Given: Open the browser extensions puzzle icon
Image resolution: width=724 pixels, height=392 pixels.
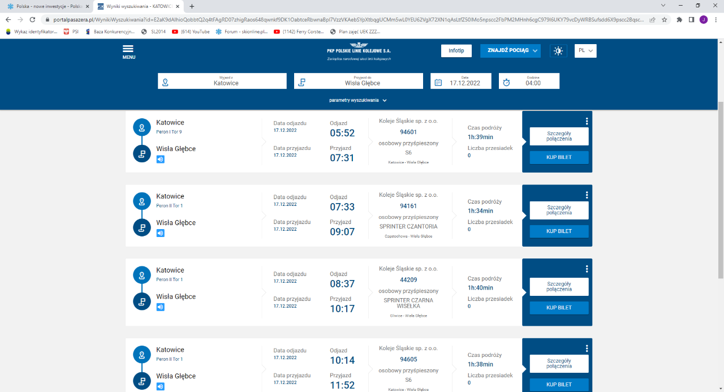Looking at the screenshot, I should point(679,19).
